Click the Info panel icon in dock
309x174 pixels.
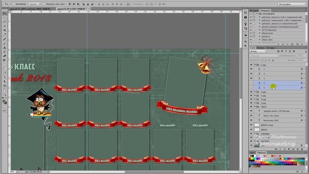(x=245, y=17)
